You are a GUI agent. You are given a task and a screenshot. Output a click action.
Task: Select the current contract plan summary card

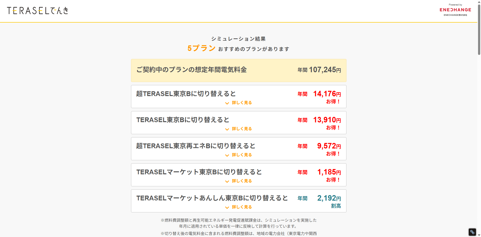pos(238,70)
